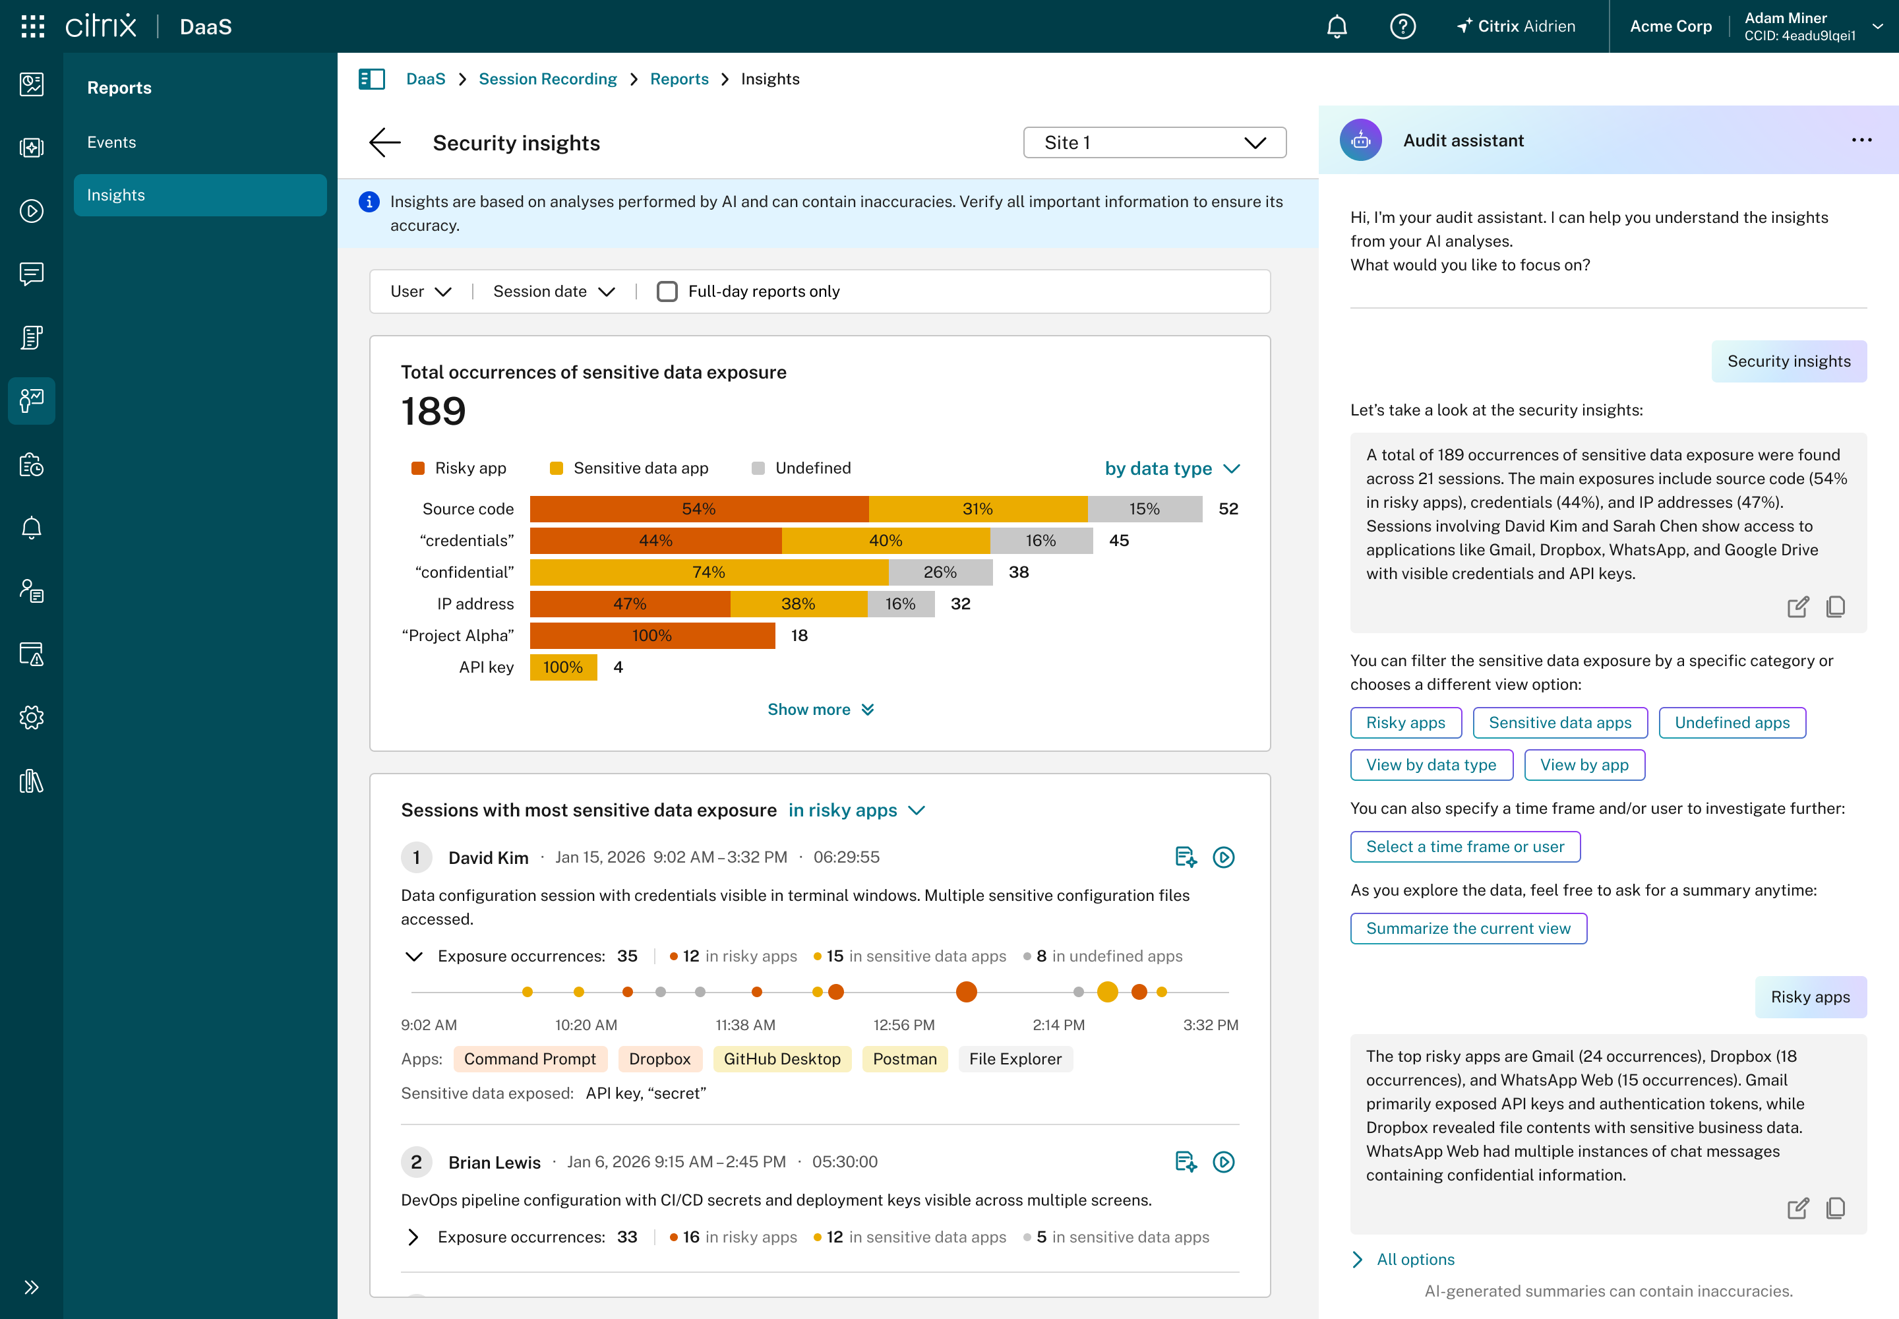
Task: Navigate to Session Recording breadcrumb
Action: [x=547, y=79]
